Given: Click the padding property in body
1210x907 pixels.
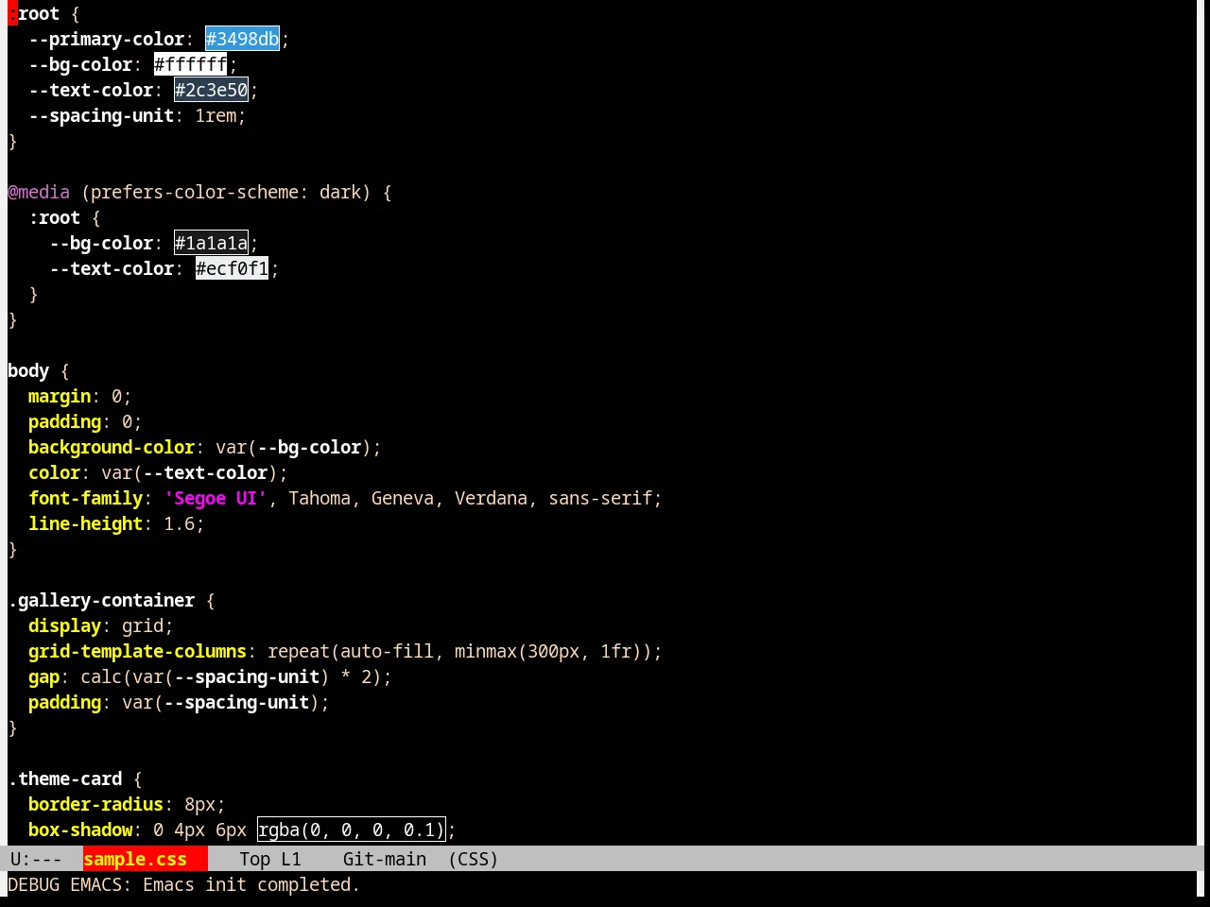Looking at the screenshot, I should pos(64,421).
